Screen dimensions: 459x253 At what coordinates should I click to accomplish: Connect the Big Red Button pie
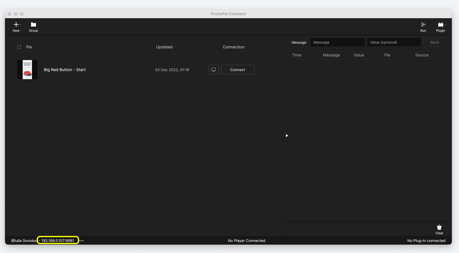(x=237, y=70)
